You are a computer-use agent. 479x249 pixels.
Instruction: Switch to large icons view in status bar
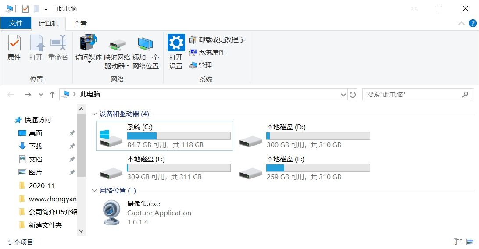(x=470, y=242)
